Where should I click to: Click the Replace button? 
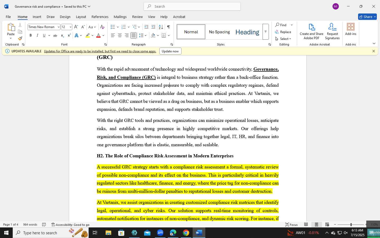pyautogui.click(x=283, y=32)
